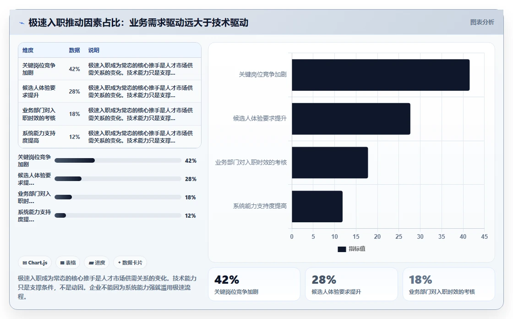Click table cell 业务部门对入职时效的考核

pos(39,114)
